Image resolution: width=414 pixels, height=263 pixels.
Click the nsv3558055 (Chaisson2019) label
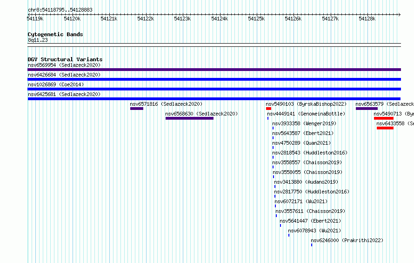(x=307, y=172)
